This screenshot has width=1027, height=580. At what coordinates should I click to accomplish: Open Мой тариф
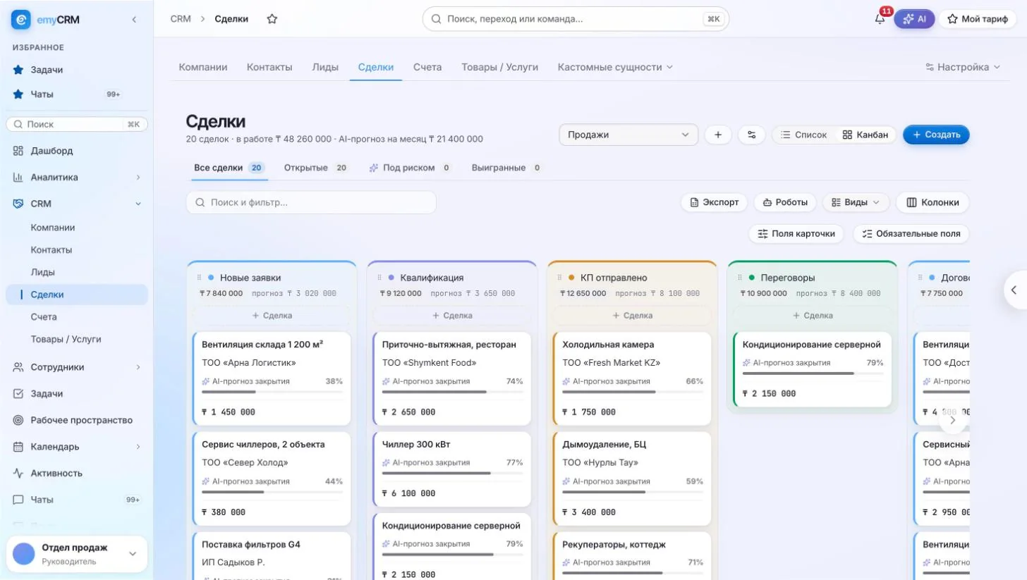coord(978,19)
